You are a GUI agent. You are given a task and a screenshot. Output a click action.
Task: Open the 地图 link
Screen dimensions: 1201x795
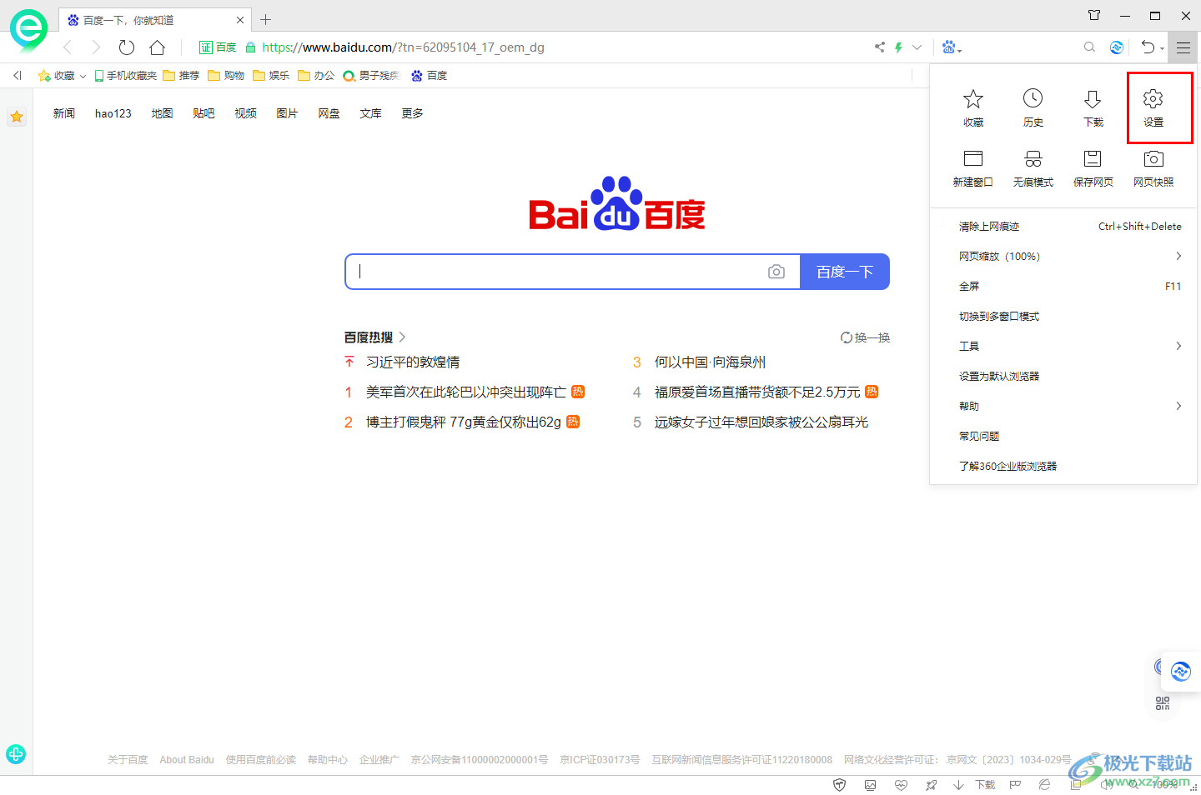pyautogui.click(x=162, y=113)
